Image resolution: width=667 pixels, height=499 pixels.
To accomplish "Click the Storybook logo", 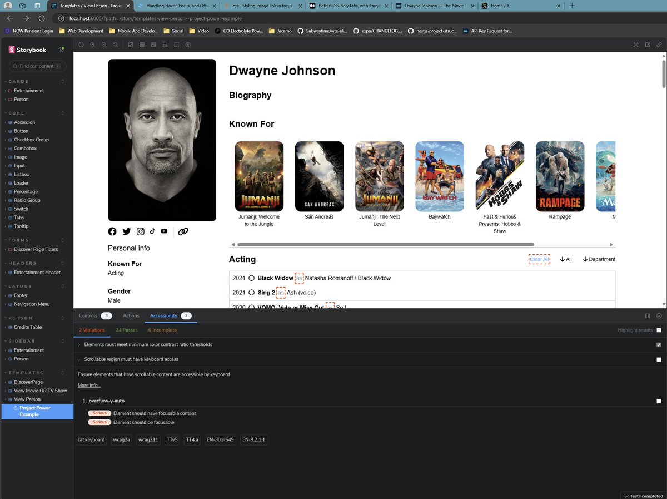I will 28,50.
